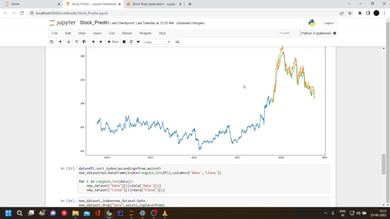Click into code cell In [15]
The height and width of the screenshot is (219, 390).
204,179
